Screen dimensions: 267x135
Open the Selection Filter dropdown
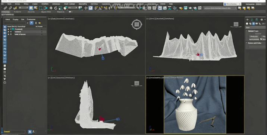pos(23,8)
